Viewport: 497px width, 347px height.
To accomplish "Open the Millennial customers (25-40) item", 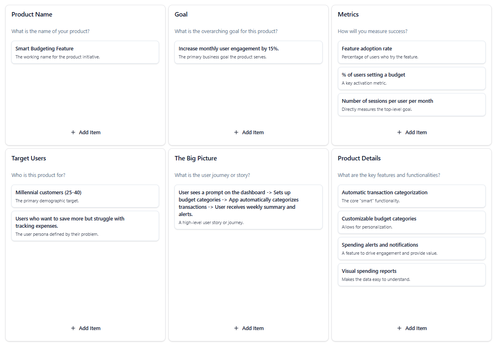I will point(85,196).
